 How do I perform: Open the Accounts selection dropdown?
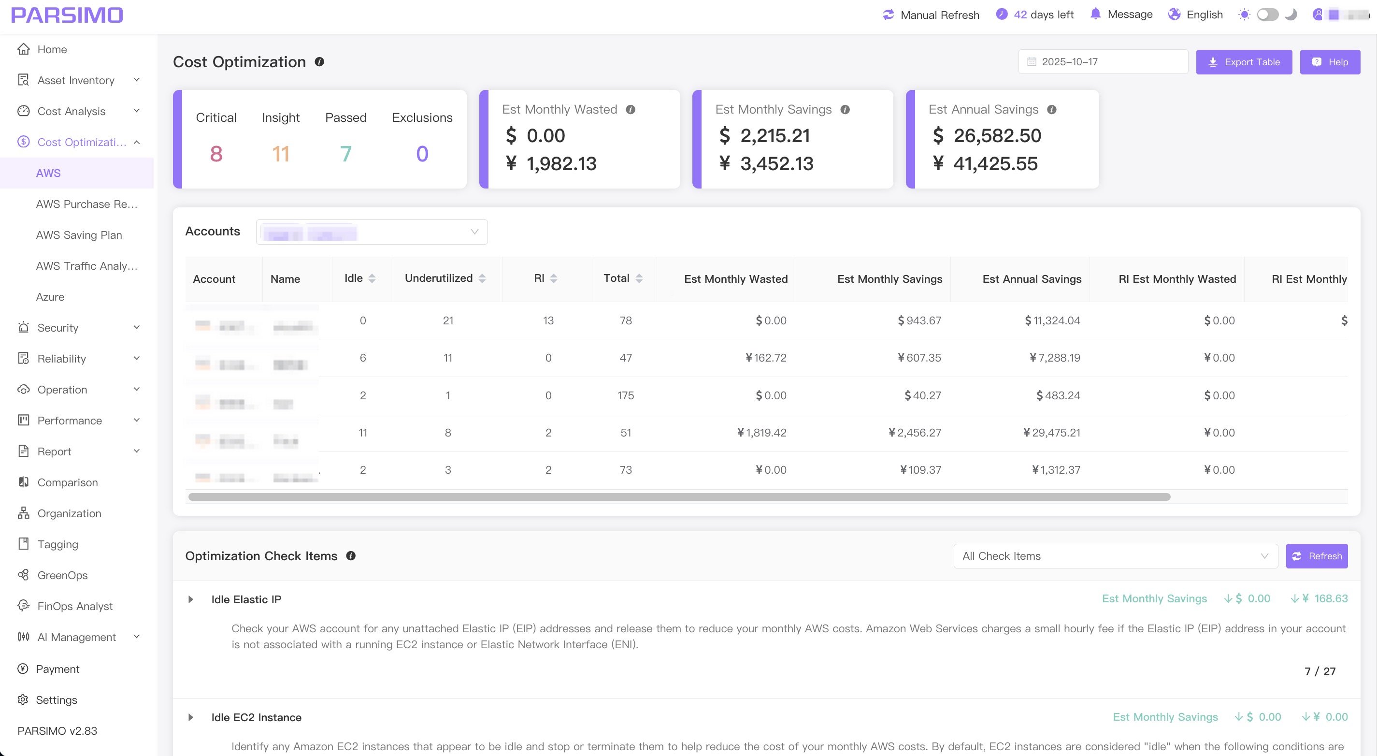click(372, 232)
